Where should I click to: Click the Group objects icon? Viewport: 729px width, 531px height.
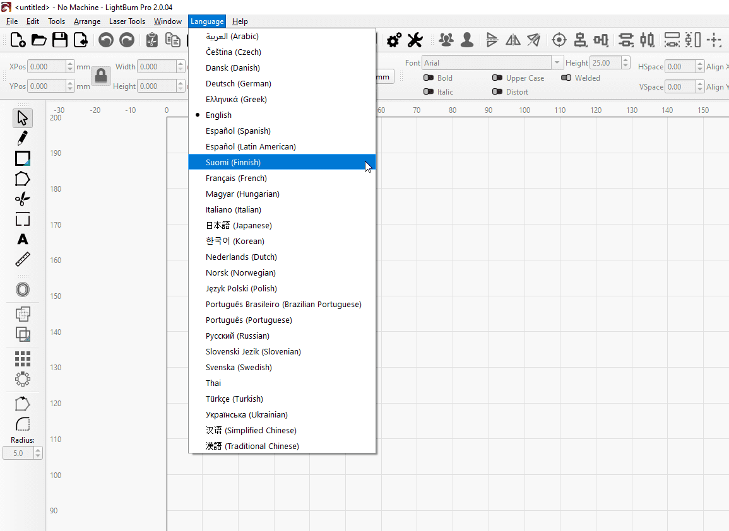click(446, 40)
